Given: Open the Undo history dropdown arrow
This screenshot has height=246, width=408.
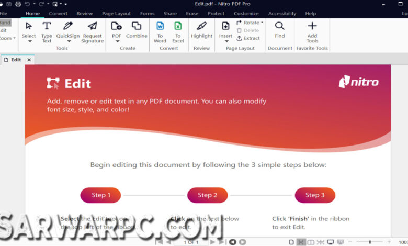Looking at the screenshot, I should click(x=34, y=4).
